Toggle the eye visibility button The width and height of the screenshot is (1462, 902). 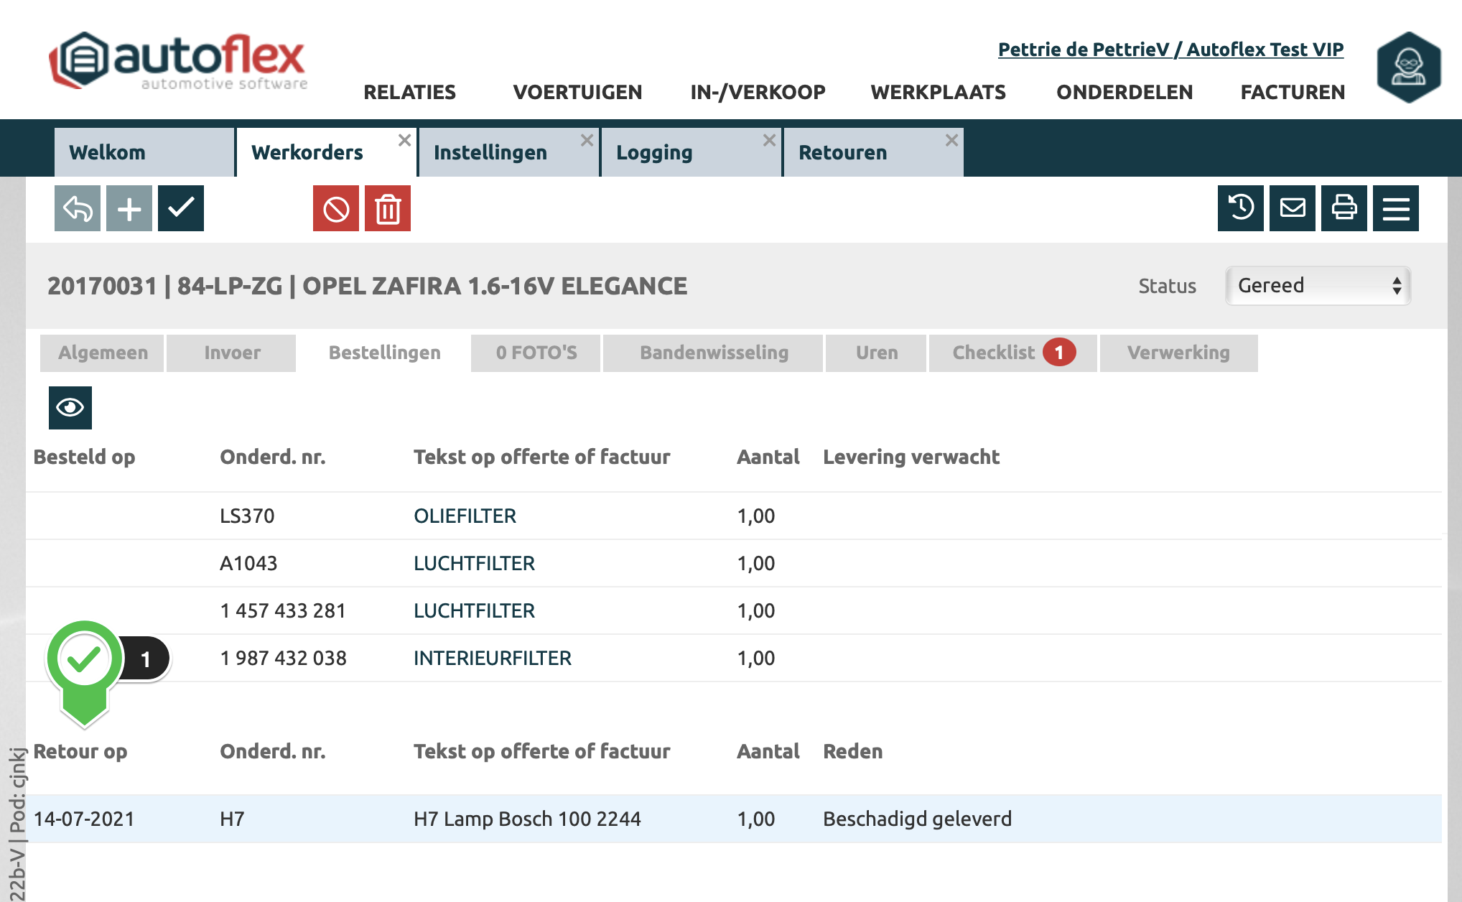click(x=70, y=408)
